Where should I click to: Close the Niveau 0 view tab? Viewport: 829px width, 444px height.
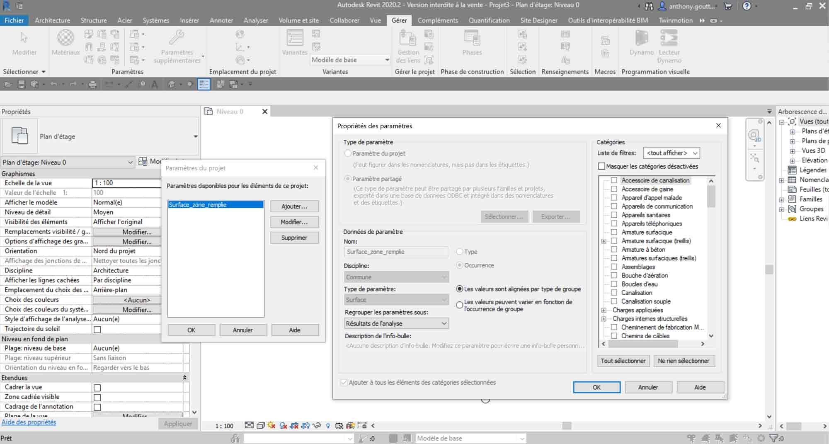tap(264, 112)
